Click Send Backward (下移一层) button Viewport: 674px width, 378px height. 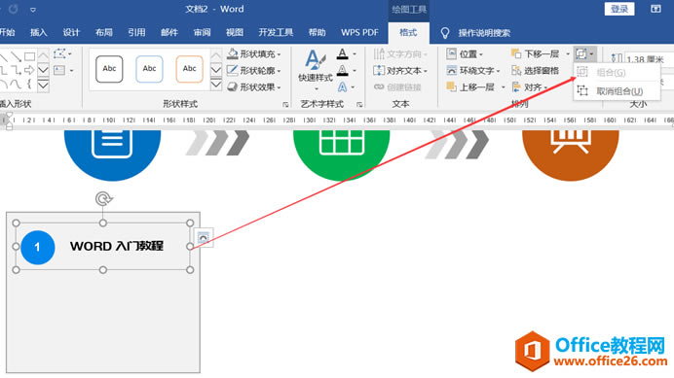[536, 54]
